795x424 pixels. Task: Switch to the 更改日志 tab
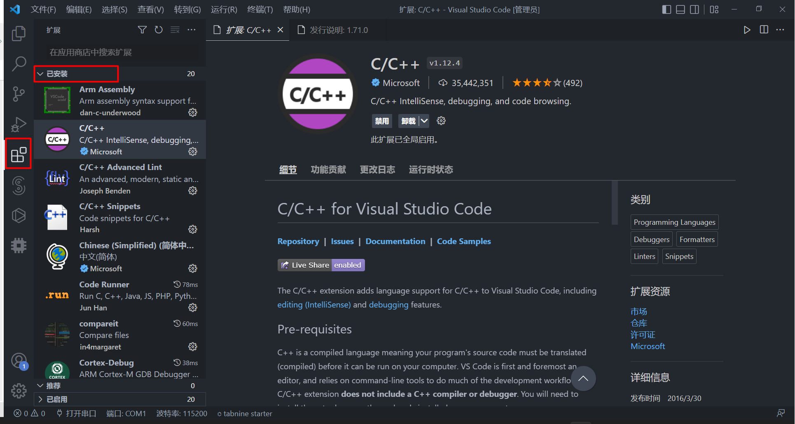tap(377, 169)
